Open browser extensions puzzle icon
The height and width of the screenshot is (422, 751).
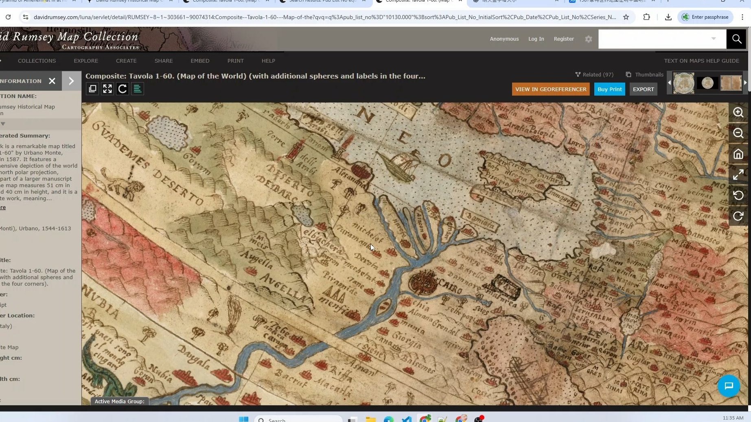tap(646, 17)
